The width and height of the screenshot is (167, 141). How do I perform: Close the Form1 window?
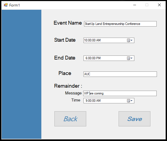(x=159, y=5)
